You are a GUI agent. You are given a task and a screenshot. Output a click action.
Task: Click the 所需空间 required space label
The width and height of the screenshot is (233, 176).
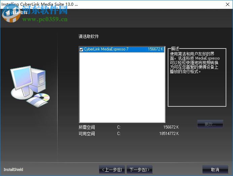click(x=87, y=127)
